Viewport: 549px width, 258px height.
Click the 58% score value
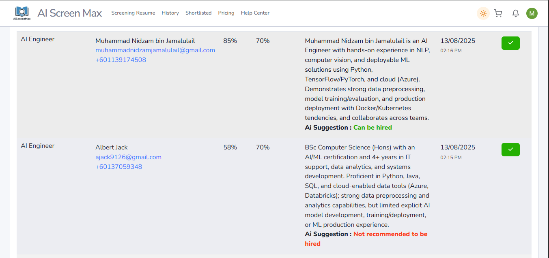[230, 147]
